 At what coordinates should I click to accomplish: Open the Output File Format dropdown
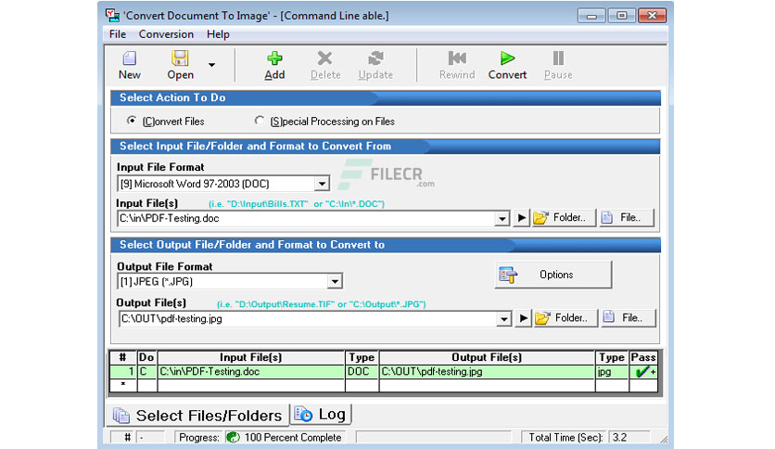tap(335, 282)
